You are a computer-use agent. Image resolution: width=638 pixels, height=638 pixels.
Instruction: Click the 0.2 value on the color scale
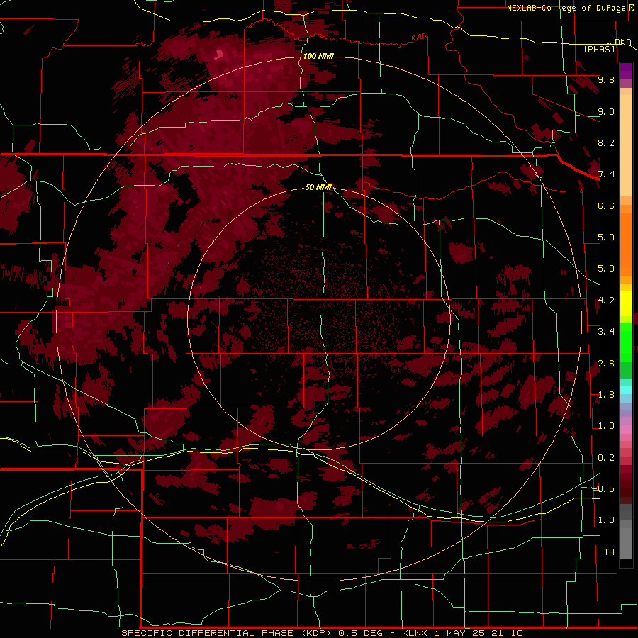[x=606, y=458]
